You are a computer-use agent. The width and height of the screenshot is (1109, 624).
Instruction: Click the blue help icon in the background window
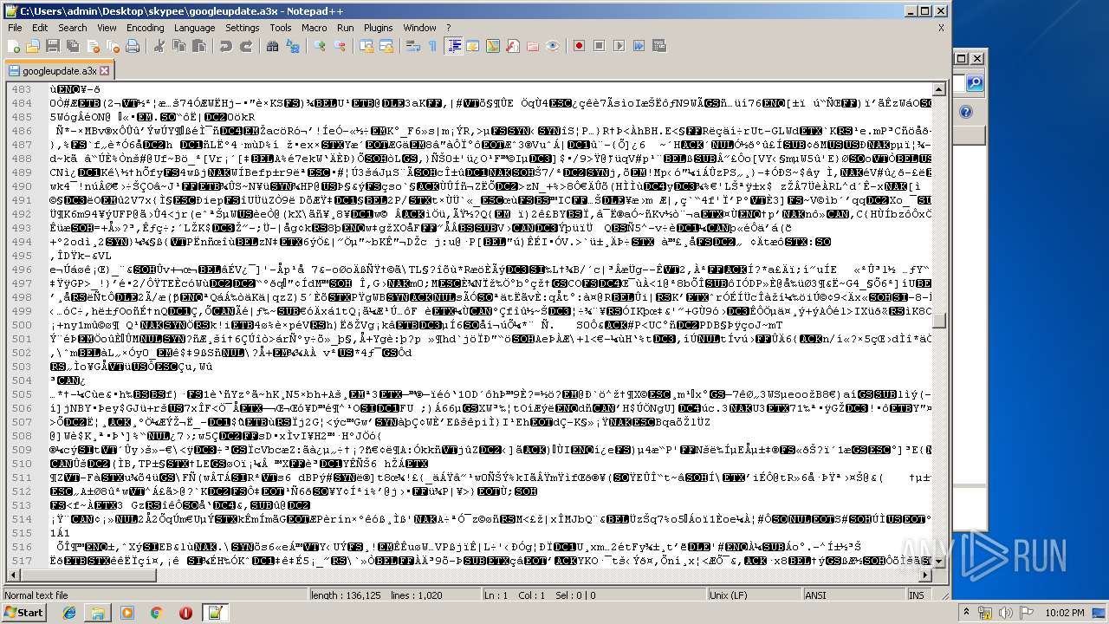tap(966, 113)
